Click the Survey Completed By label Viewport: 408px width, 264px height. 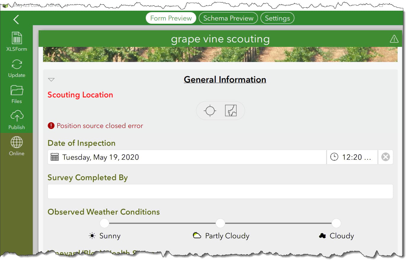coord(88,178)
